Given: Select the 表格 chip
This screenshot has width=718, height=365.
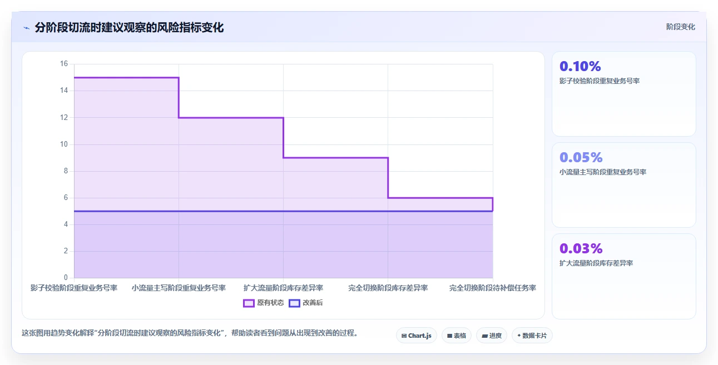Looking at the screenshot, I should (457, 336).
